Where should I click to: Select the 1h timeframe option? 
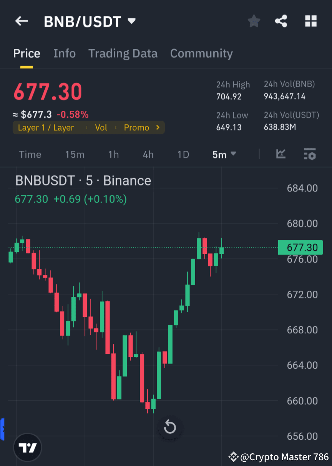tap(113, 155)
